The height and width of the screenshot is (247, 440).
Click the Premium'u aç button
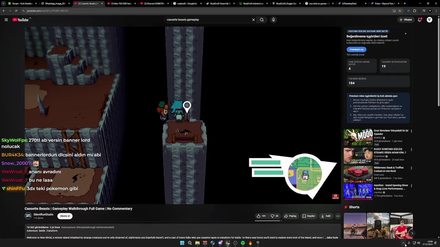[x=356, y=49]
